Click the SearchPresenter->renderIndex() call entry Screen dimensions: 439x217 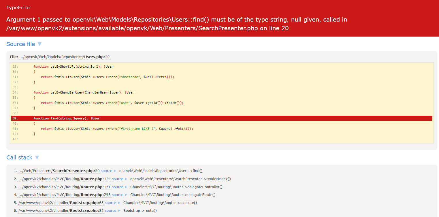pyautogui.click(x=180, y=179)
